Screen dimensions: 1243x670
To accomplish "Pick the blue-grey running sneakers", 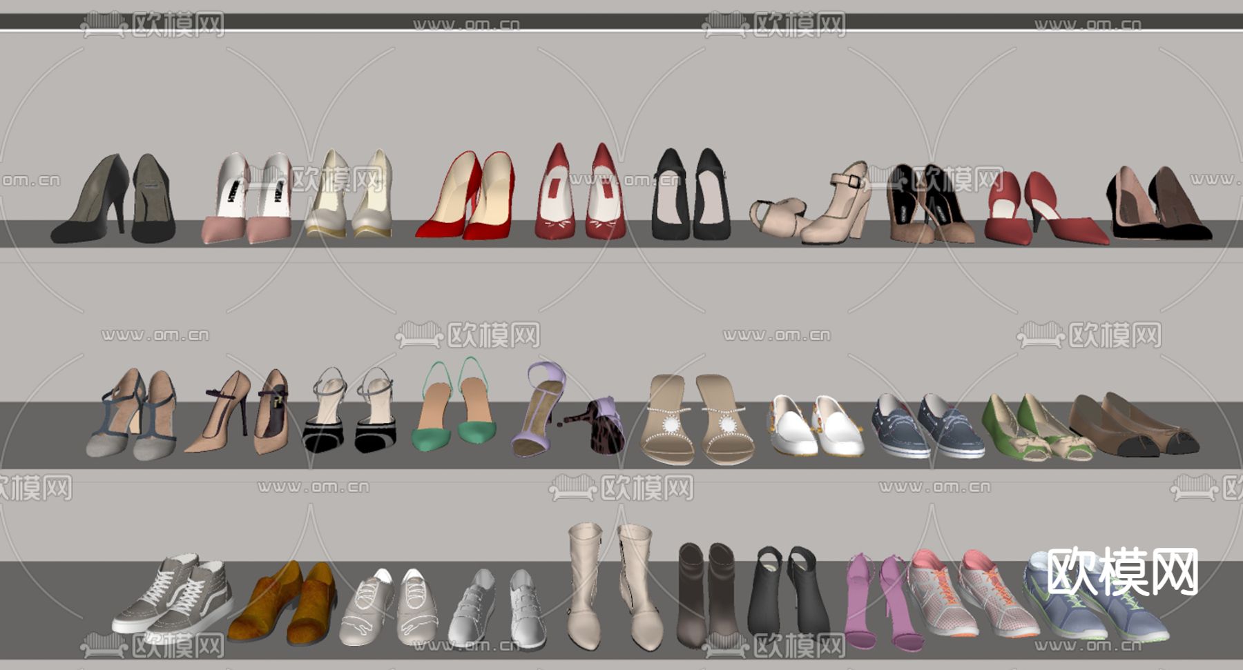I will (x=1095, y=598).
